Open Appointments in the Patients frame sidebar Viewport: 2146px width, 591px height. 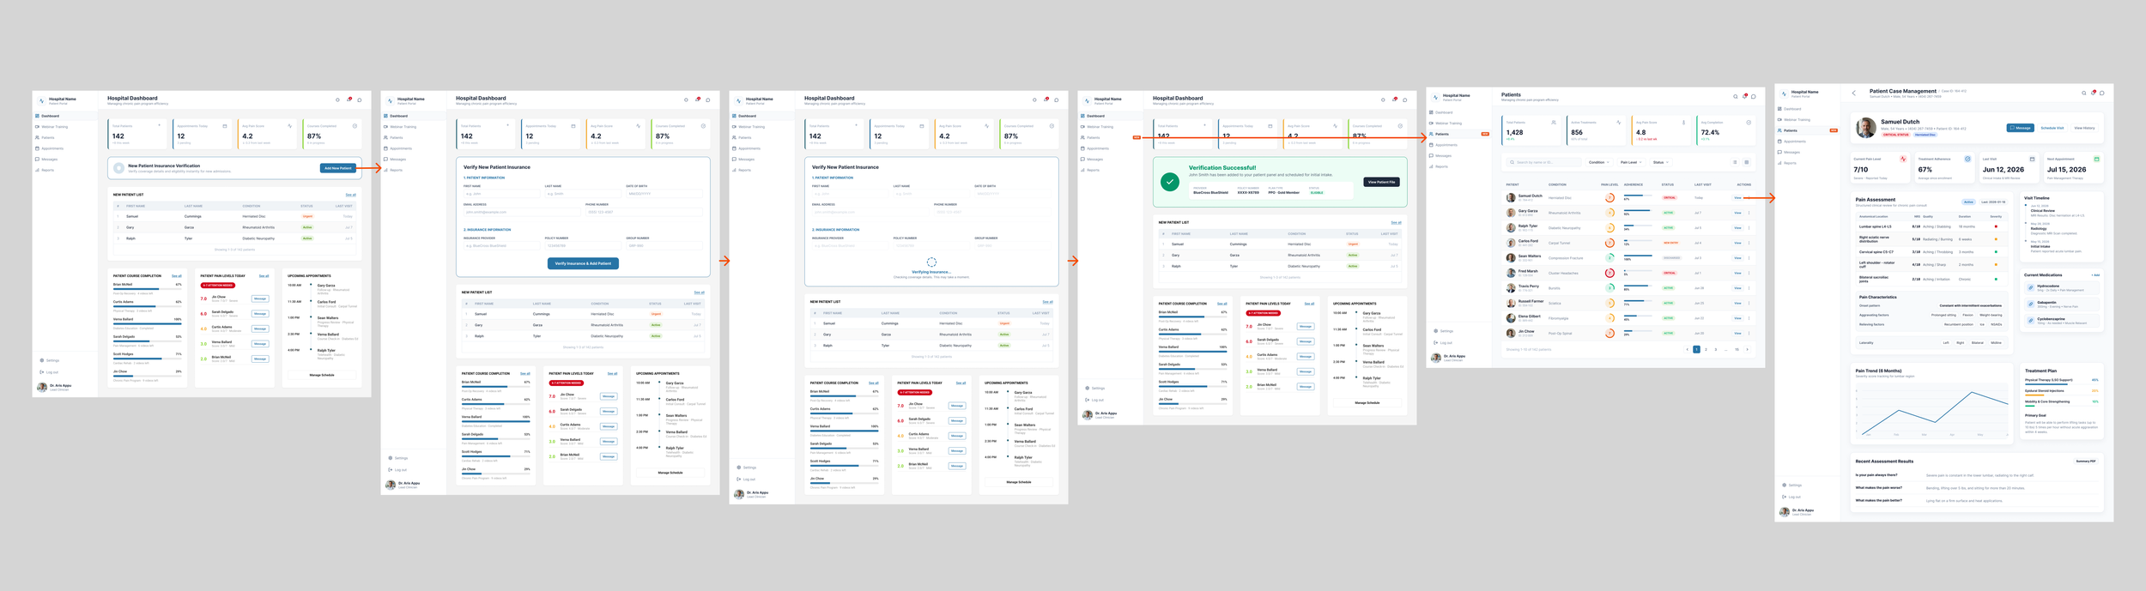[1446, 145]
